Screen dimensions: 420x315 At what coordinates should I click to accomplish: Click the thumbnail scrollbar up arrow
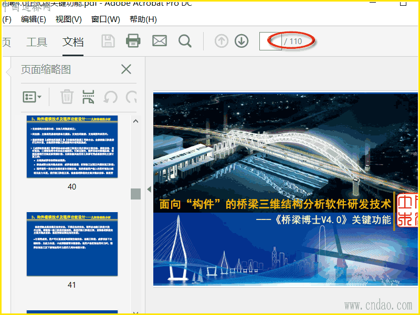tap(136, 121)
